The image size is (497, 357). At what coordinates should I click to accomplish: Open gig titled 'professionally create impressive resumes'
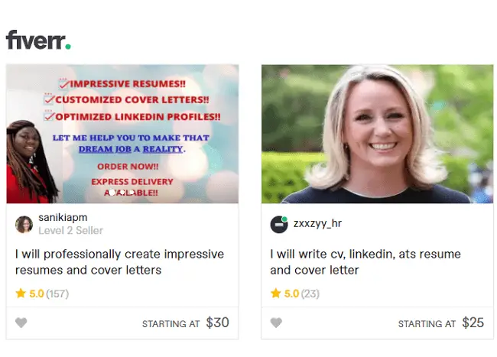[119, 262]
